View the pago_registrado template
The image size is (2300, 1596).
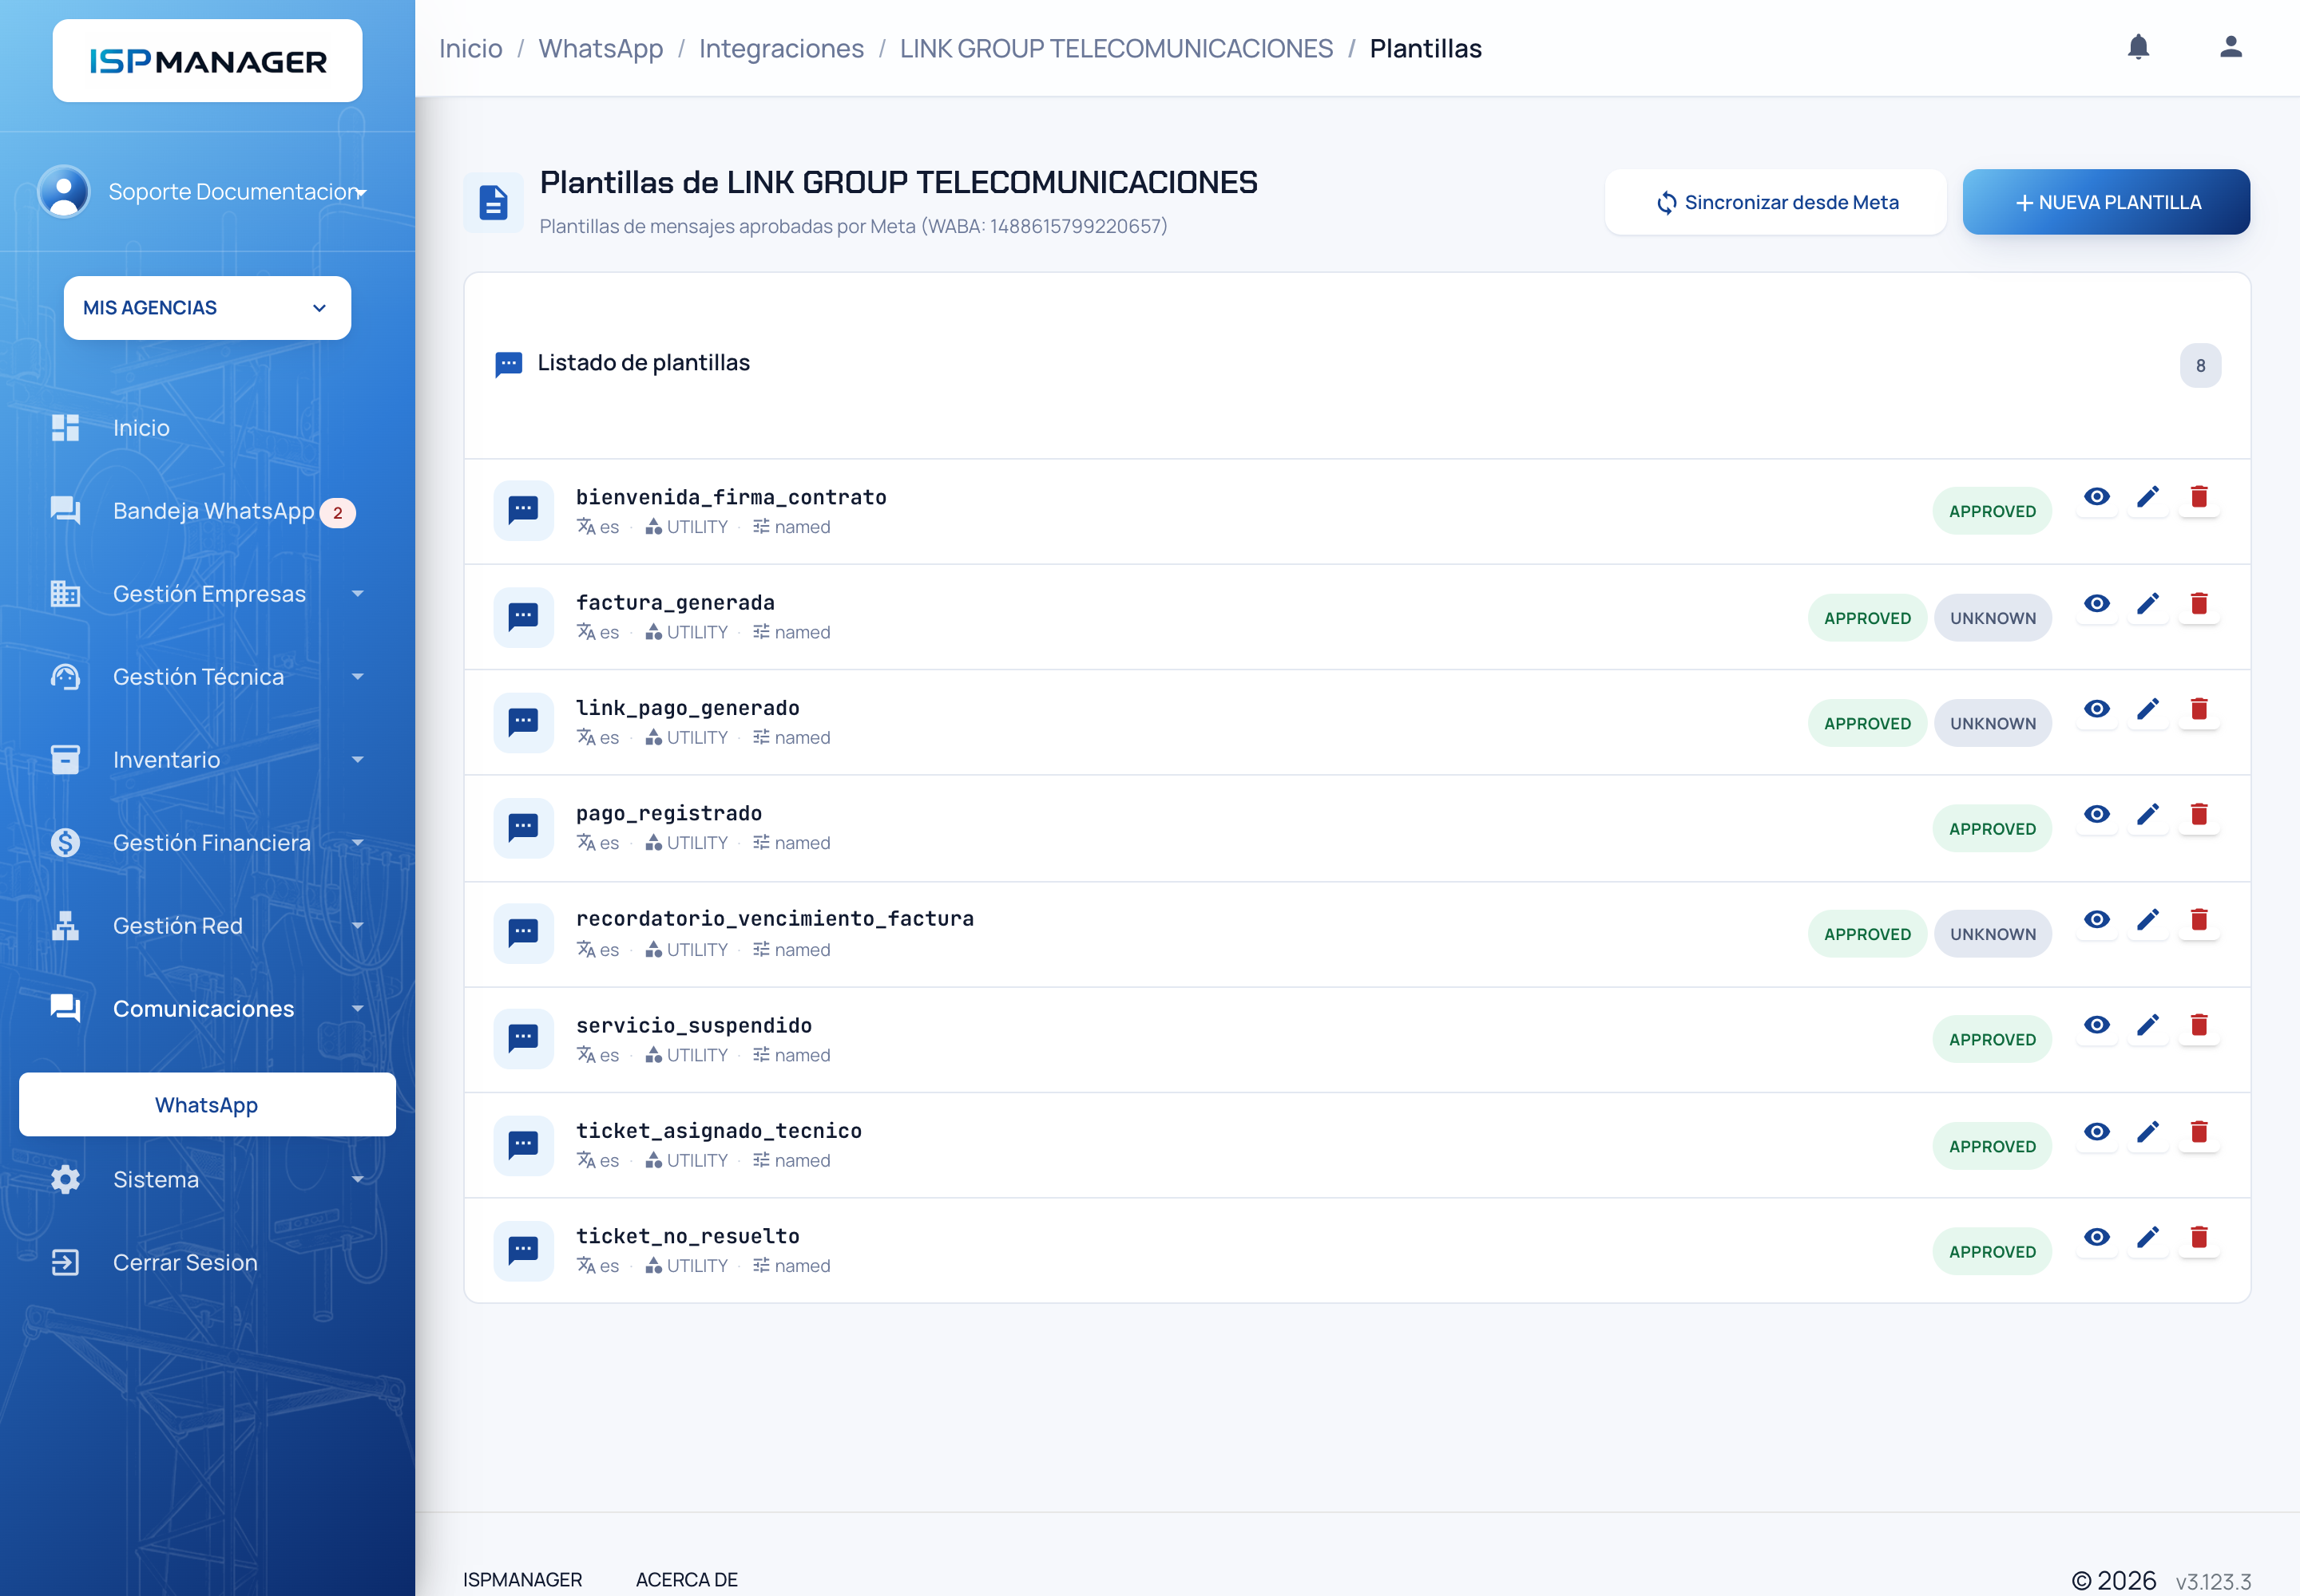pyautogui.click(x=2097, y=815)
